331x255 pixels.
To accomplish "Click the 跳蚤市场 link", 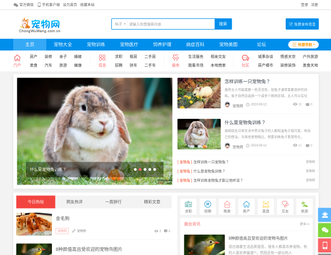I will (x=196, y=65).
